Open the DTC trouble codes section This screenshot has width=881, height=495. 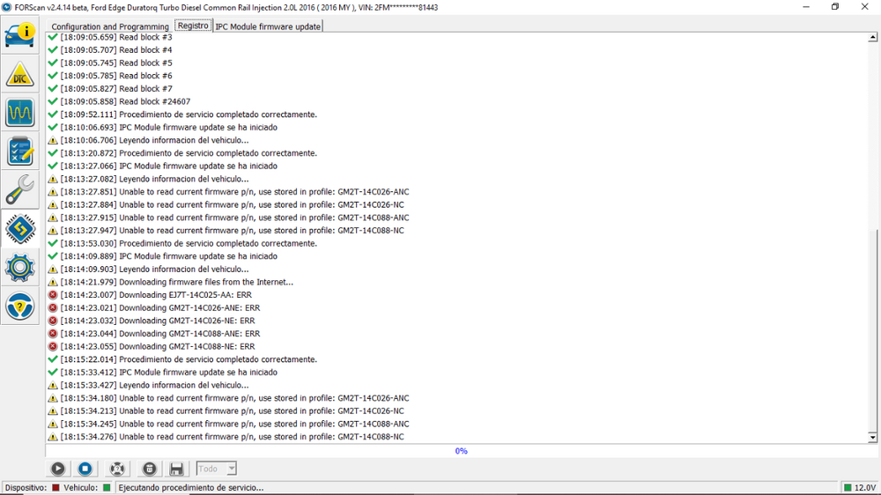pos(20,74)
